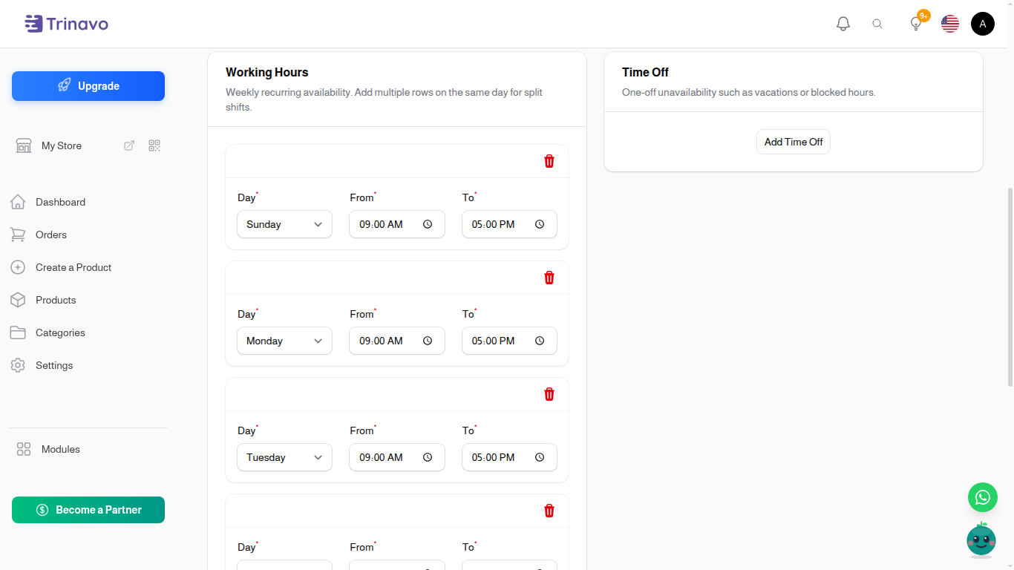
Task: Expand the Sunday day dropdown
Action: click(284, 224)
